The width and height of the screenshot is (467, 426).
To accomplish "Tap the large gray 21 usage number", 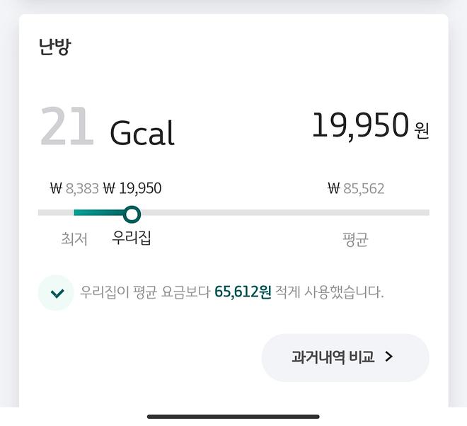I will tap(67, 128).
